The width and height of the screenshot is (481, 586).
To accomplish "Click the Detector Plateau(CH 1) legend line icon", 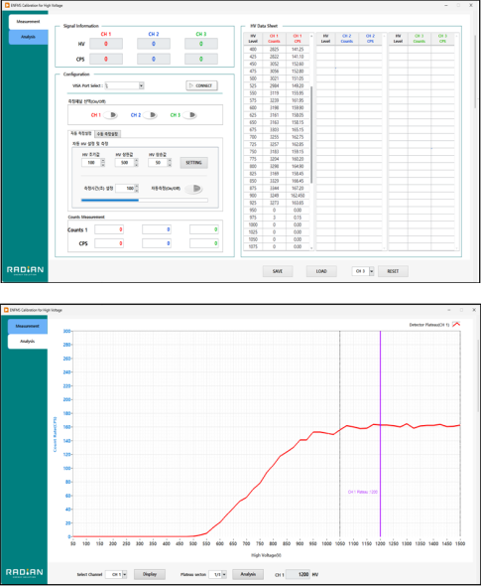I will click(x=456, y=325).
